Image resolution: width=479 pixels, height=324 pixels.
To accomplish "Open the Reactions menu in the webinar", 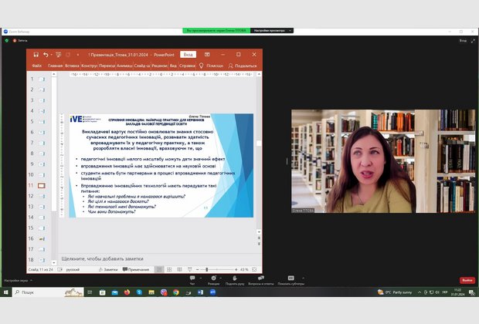I will click(213, 280).
